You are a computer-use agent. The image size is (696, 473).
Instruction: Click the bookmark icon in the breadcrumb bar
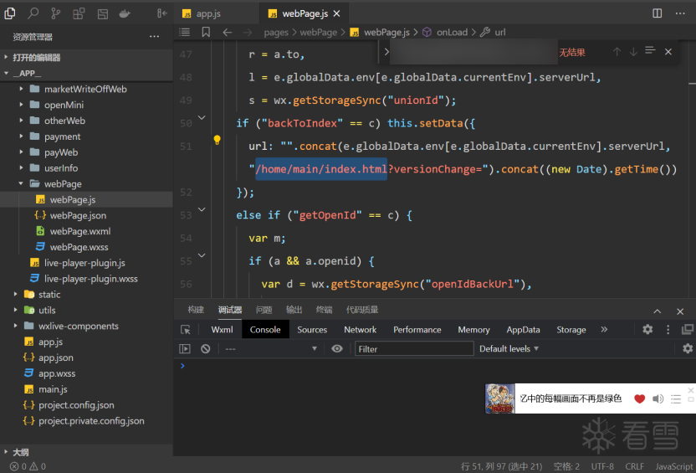pos(206,32)
